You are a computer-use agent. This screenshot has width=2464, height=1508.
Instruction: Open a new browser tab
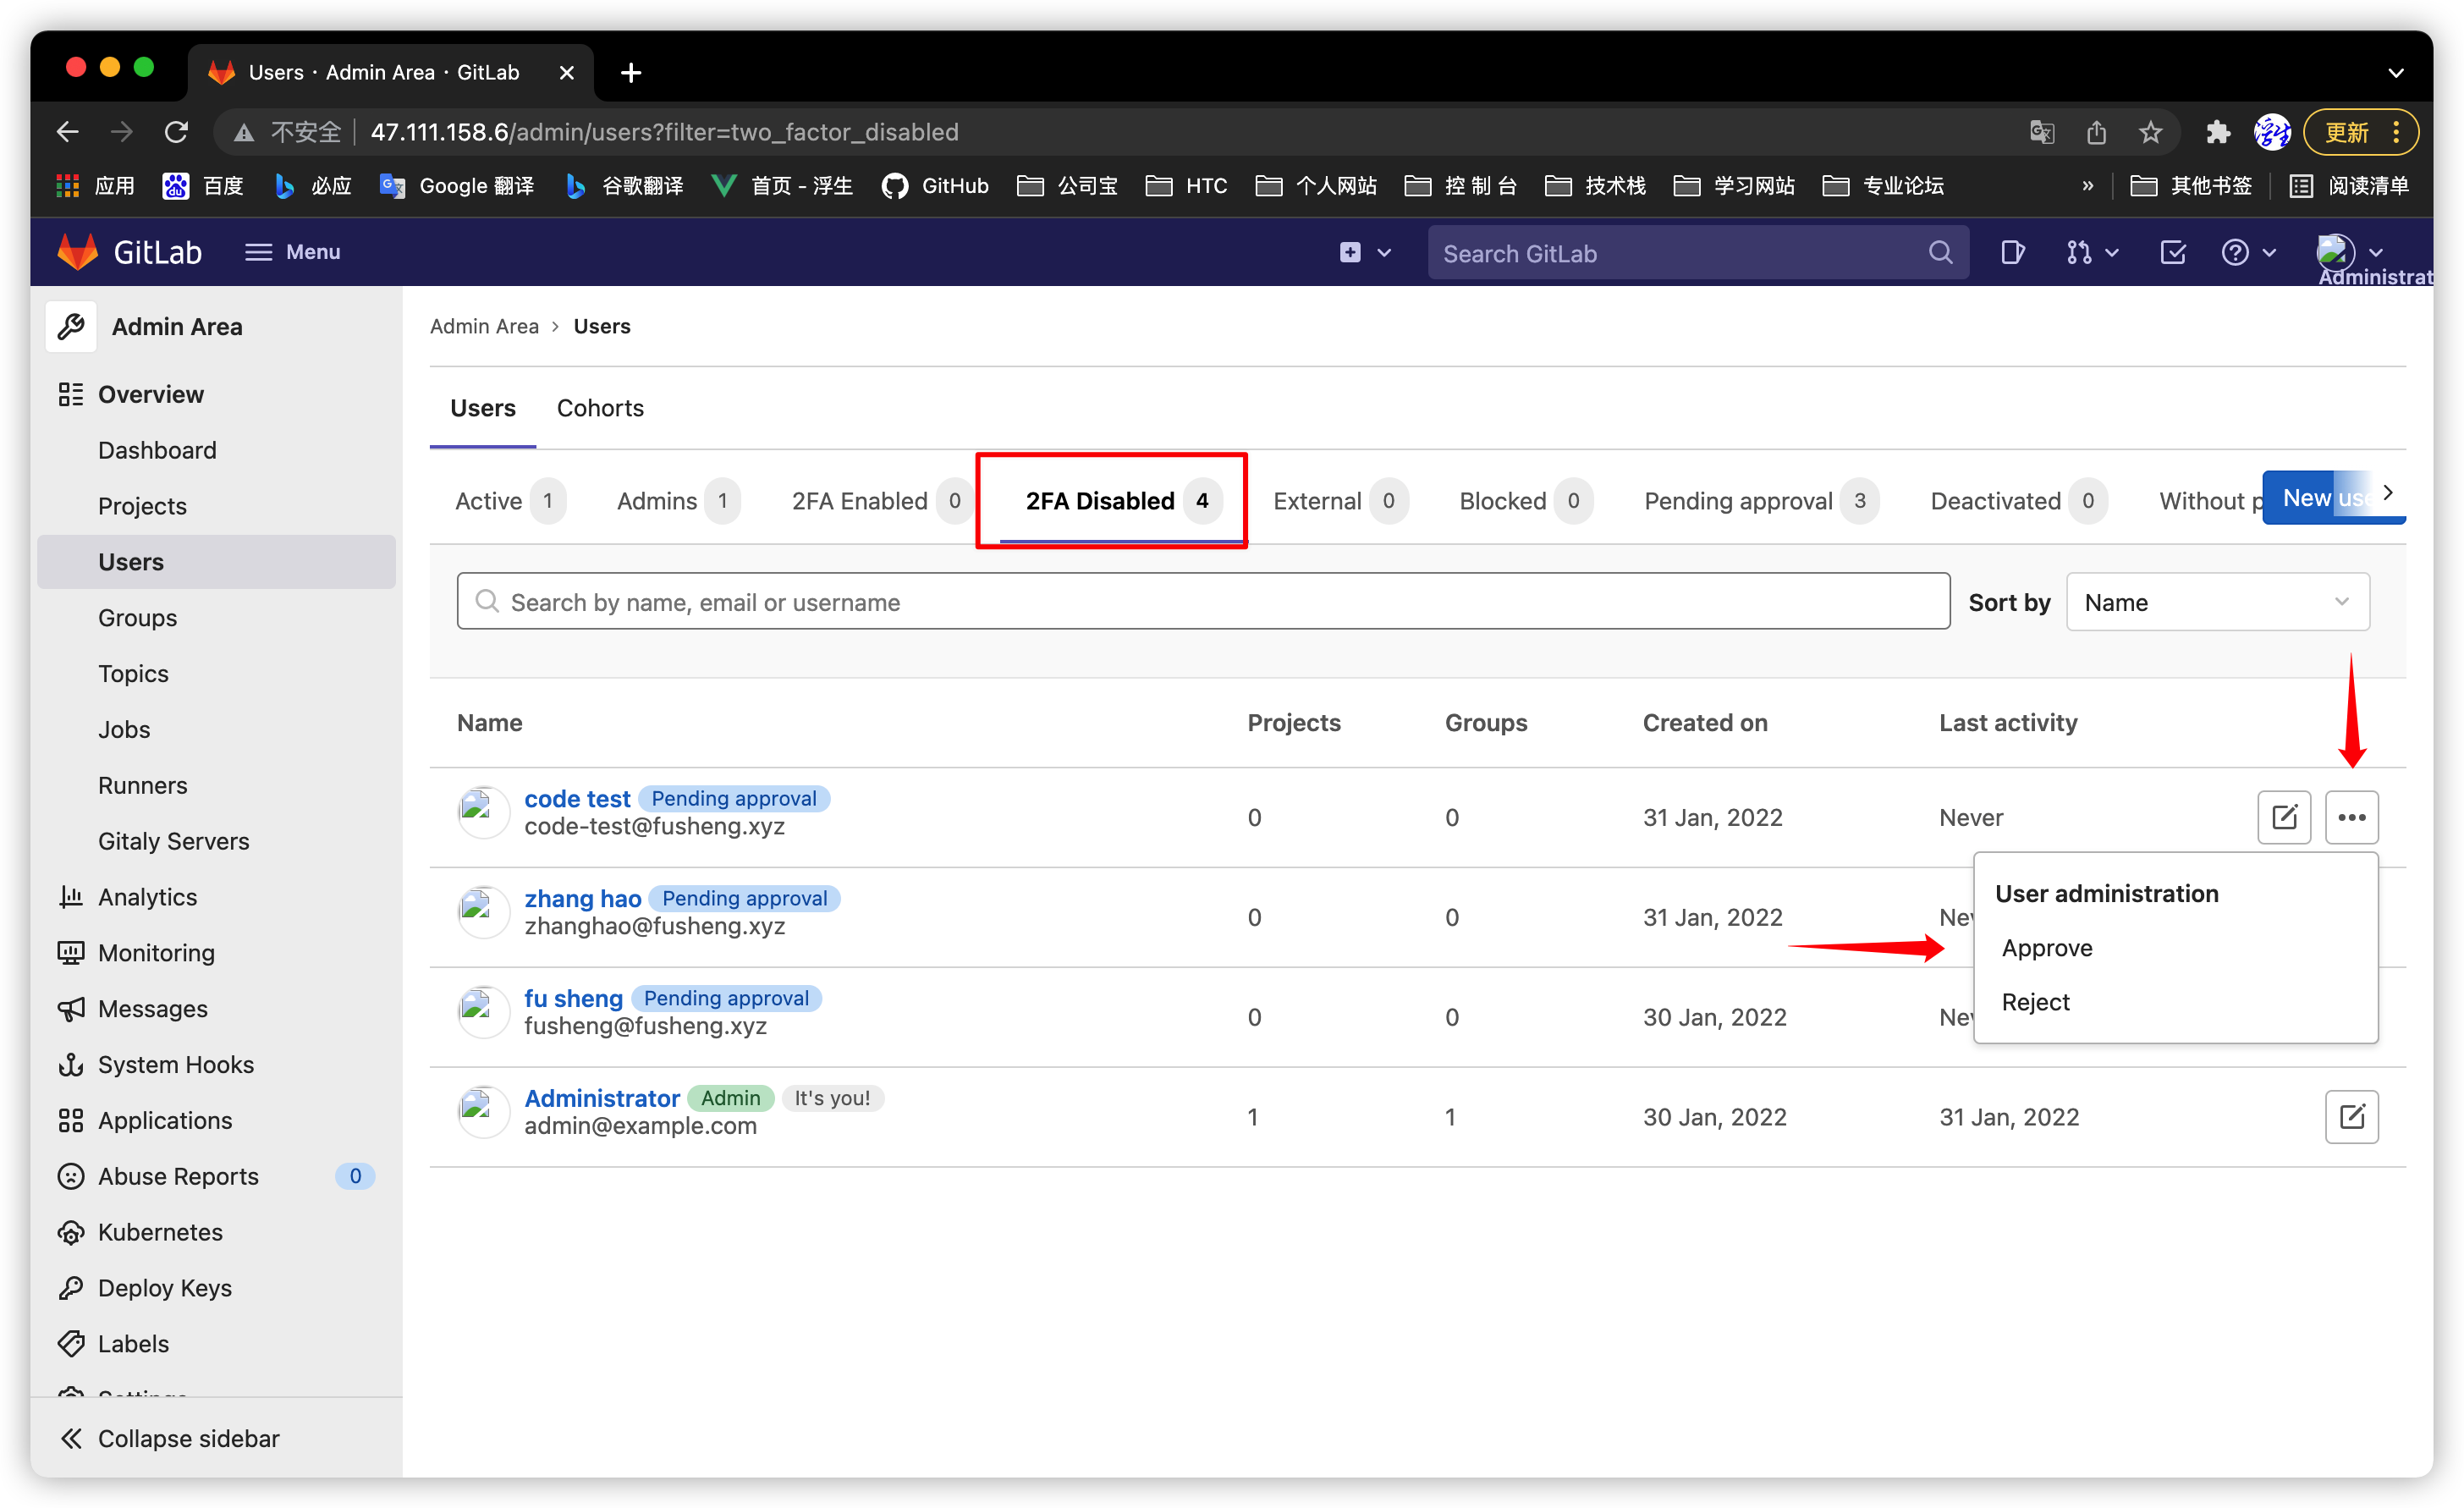(x=630, y=72)
